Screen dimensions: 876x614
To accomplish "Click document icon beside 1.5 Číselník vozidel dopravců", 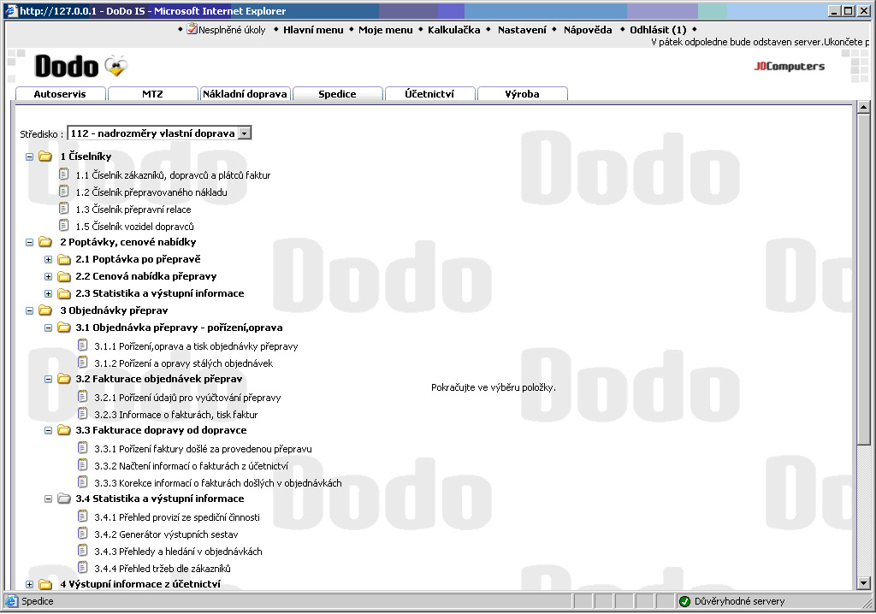I will pos(63,225).
